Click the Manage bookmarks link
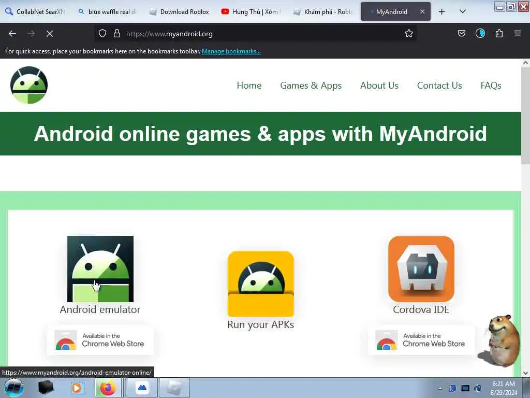The image size is (530, 398). 231,51
